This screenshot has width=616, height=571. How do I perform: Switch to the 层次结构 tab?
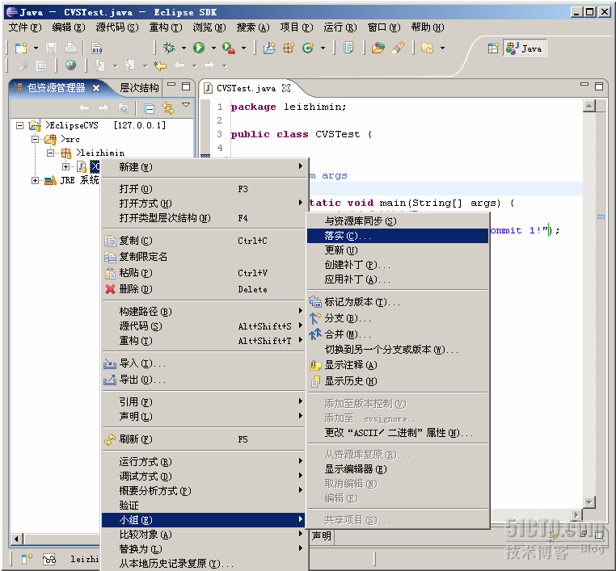coord(139,88)
